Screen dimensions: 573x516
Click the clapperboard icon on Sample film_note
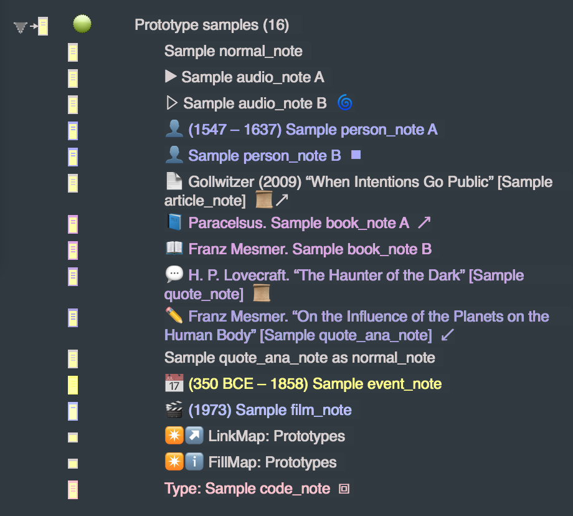[x=174, y=409]
